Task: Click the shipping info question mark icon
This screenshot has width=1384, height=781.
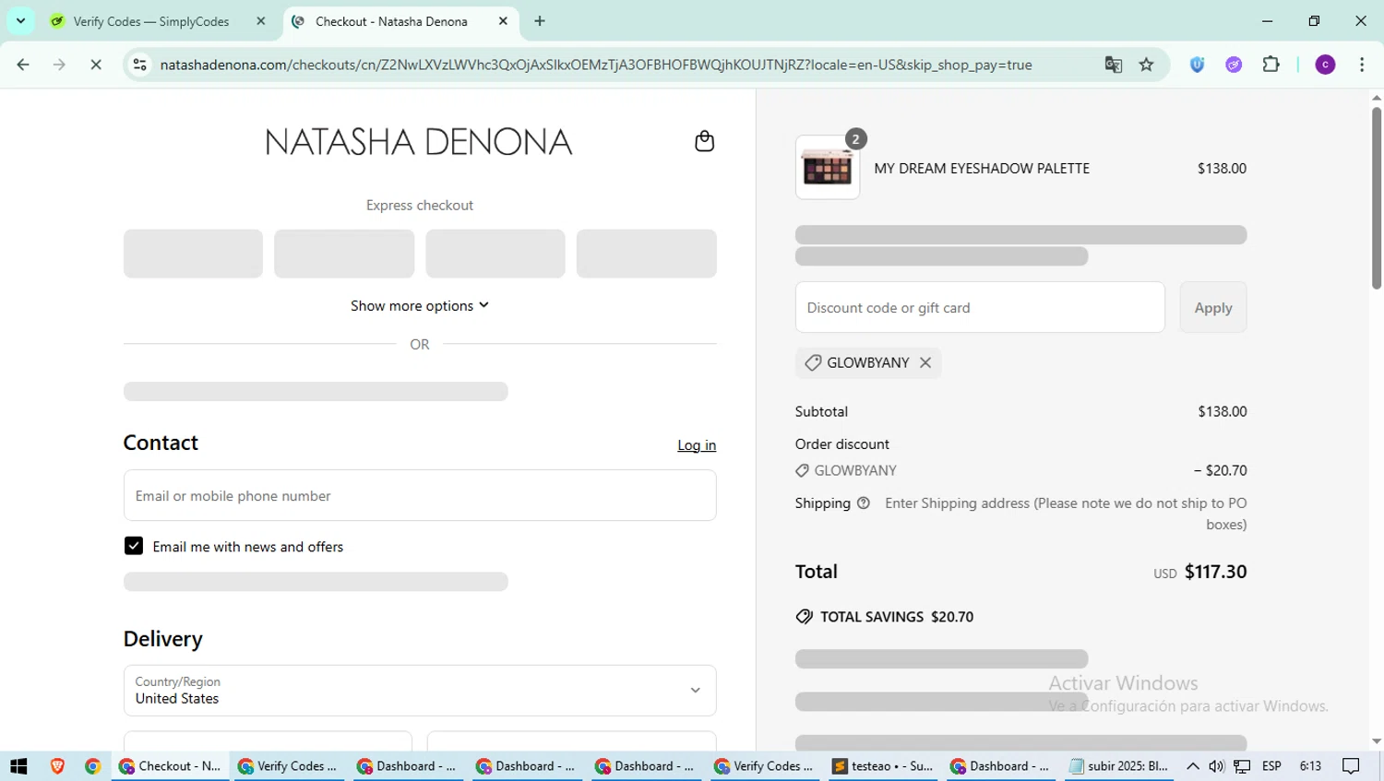Action: (x=864, y=503)
